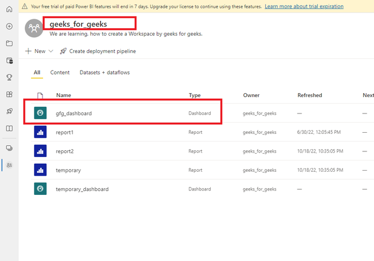Screen dimensions: 374x261
Task: Click the geeks_for_geeks workspace avatar icon
Action: click(x=35, y=29)
